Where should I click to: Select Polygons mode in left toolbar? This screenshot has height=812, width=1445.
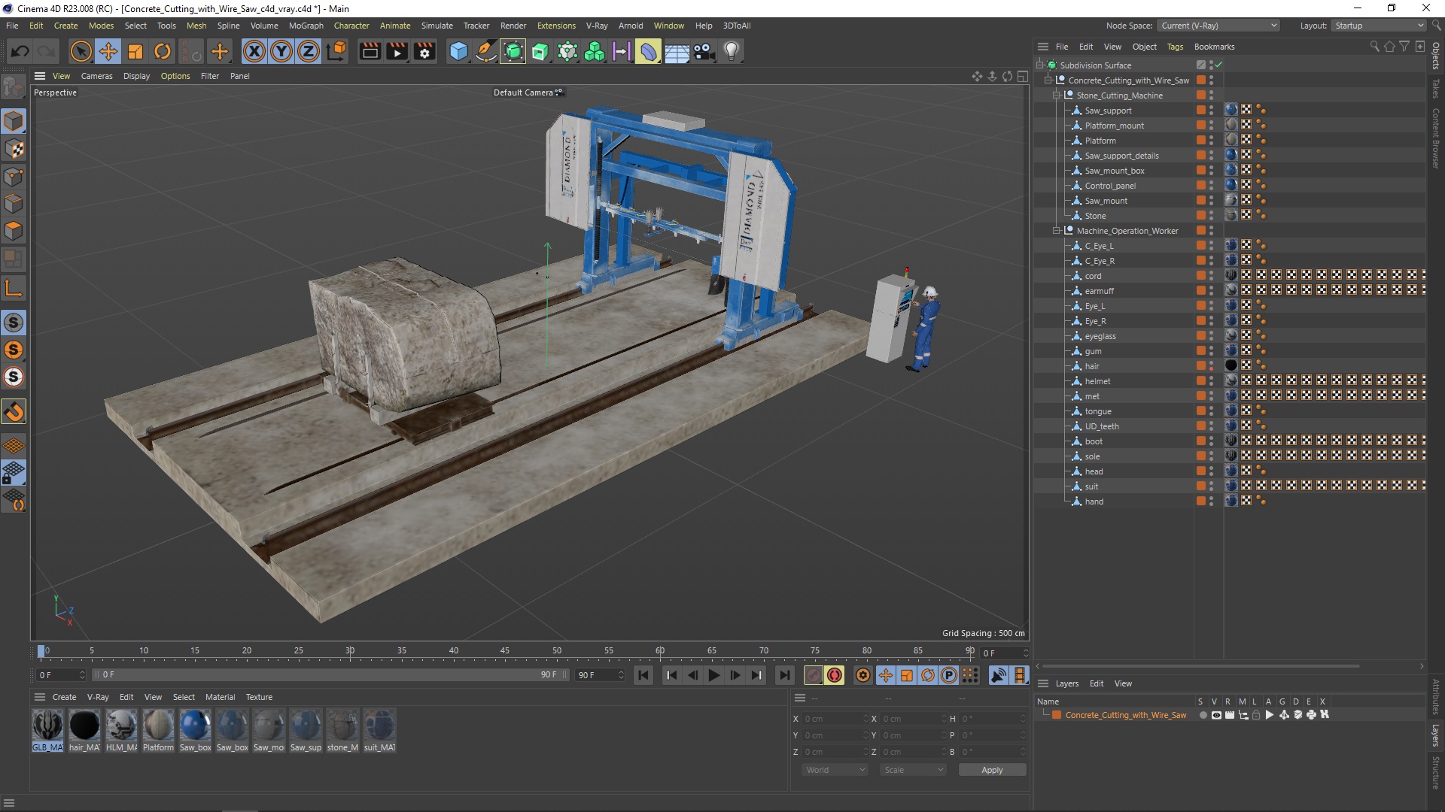point(14,231)
